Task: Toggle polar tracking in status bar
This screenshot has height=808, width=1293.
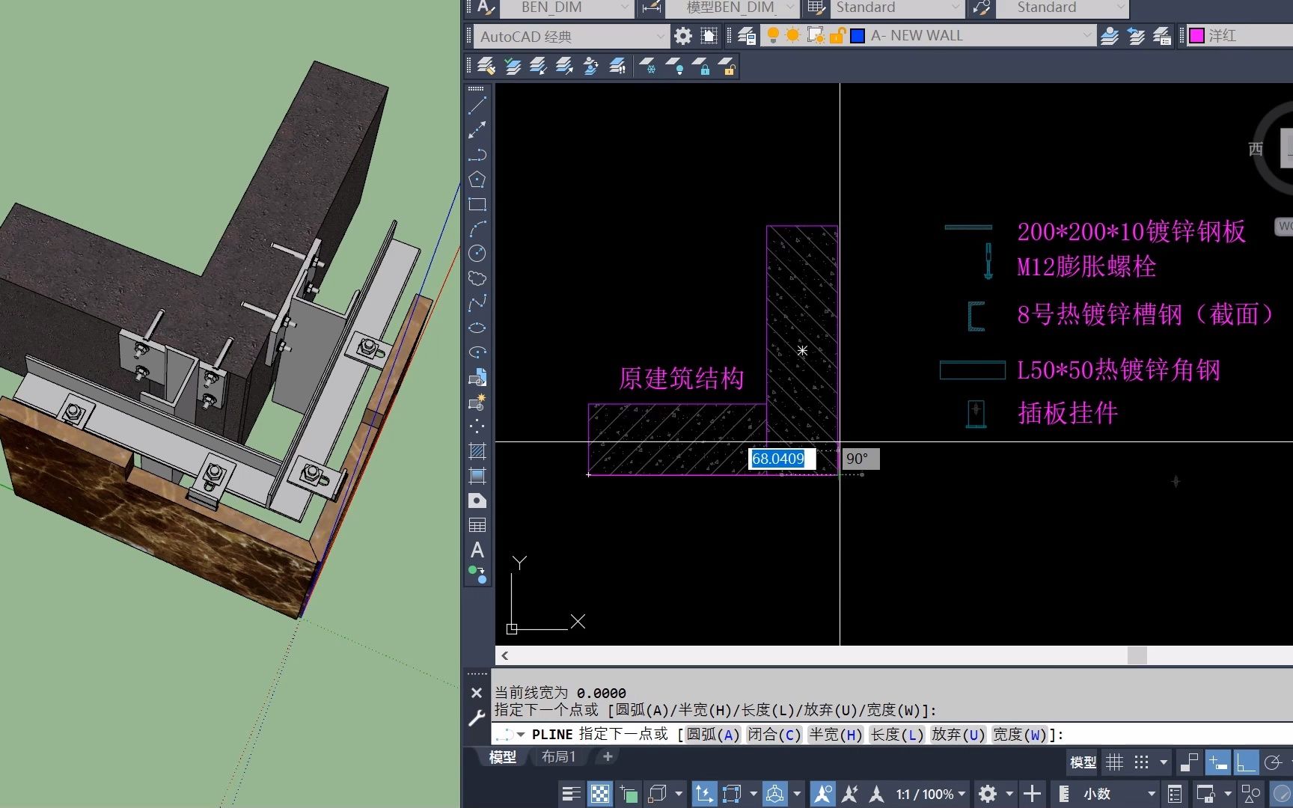Action: click(x=1273, y=762)
